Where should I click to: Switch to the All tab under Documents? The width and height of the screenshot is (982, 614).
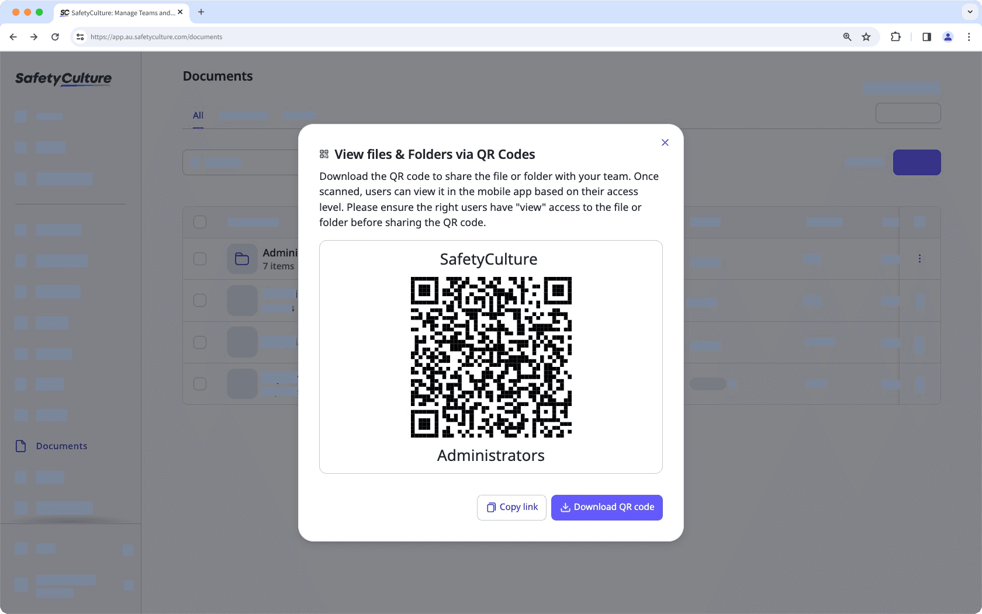[x=198, y=116]
